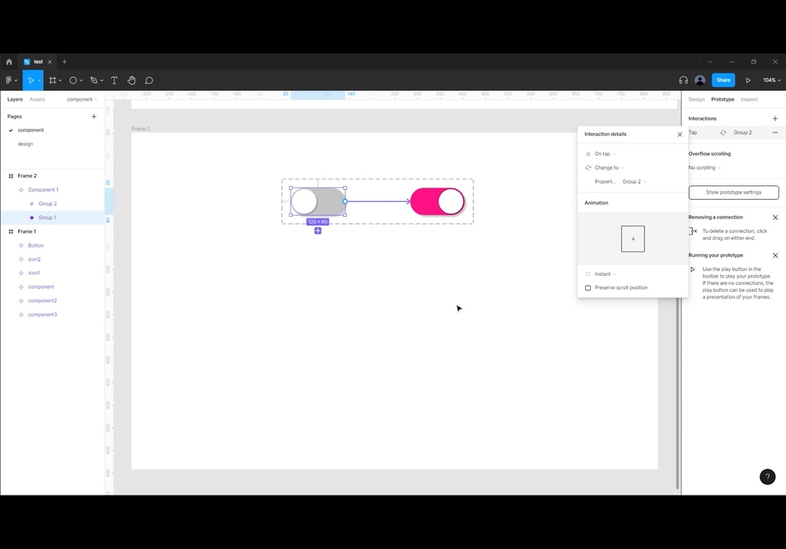This screenshot has width=786, height=549.
Task: Open the shape tools dropdown
Action: pyautogui.click(x=81, y=80)
